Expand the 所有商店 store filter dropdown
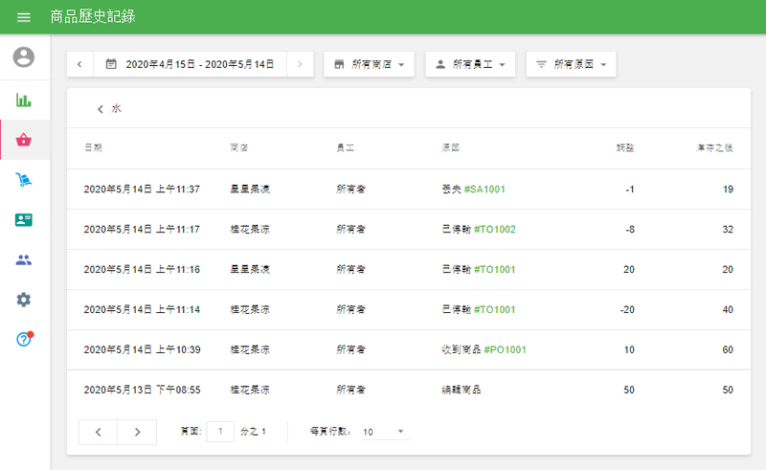 [x=369, y=64]
